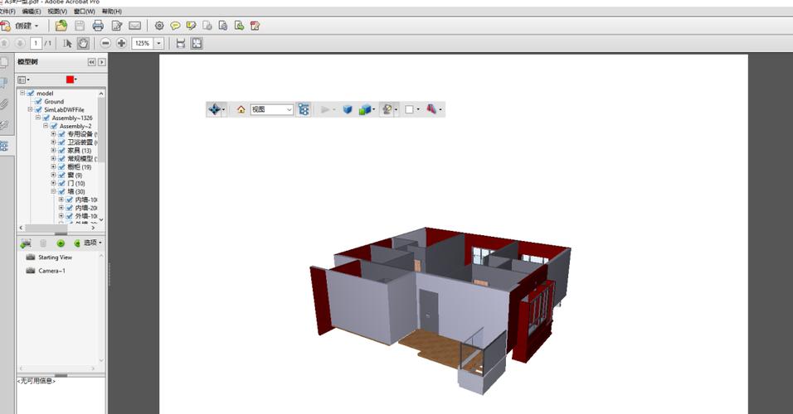
Task: Hide 家具 (13) via its checkbox
Action: pos(61,151)
